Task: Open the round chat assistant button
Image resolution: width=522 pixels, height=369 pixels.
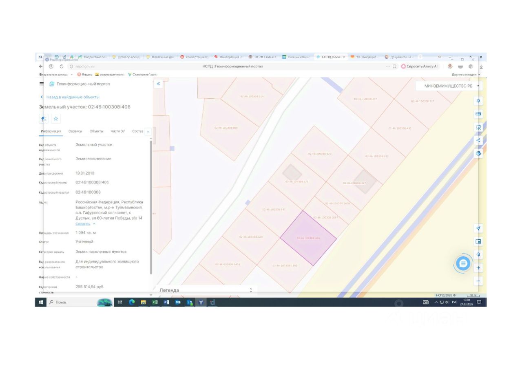Action: pos(462,264)
